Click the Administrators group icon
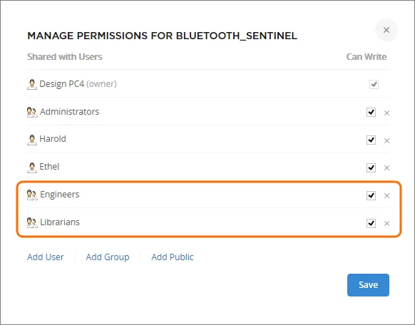 [32, 113]
